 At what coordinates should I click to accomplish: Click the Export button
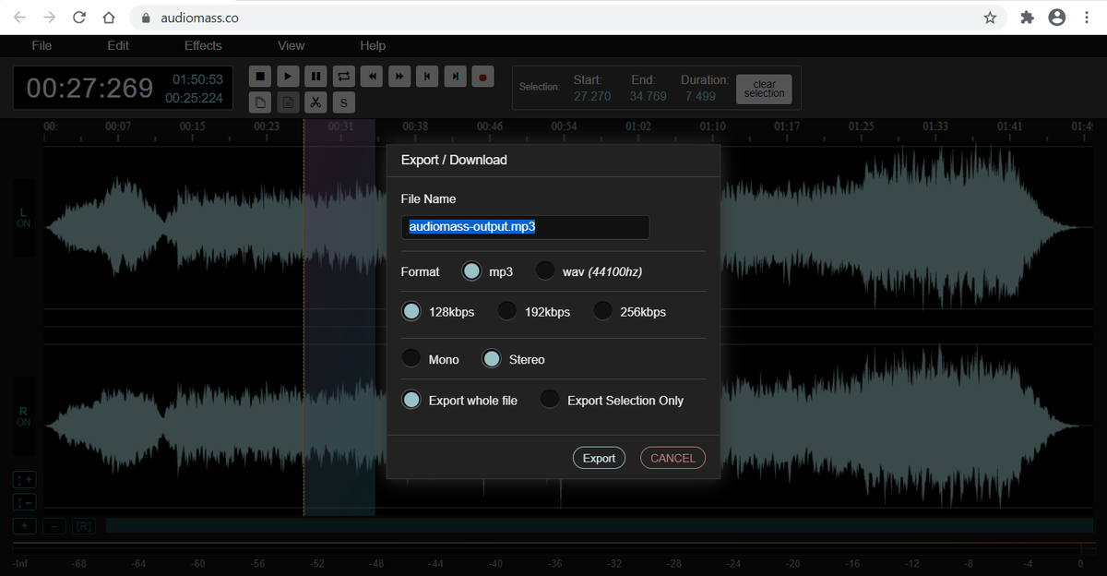599,458
